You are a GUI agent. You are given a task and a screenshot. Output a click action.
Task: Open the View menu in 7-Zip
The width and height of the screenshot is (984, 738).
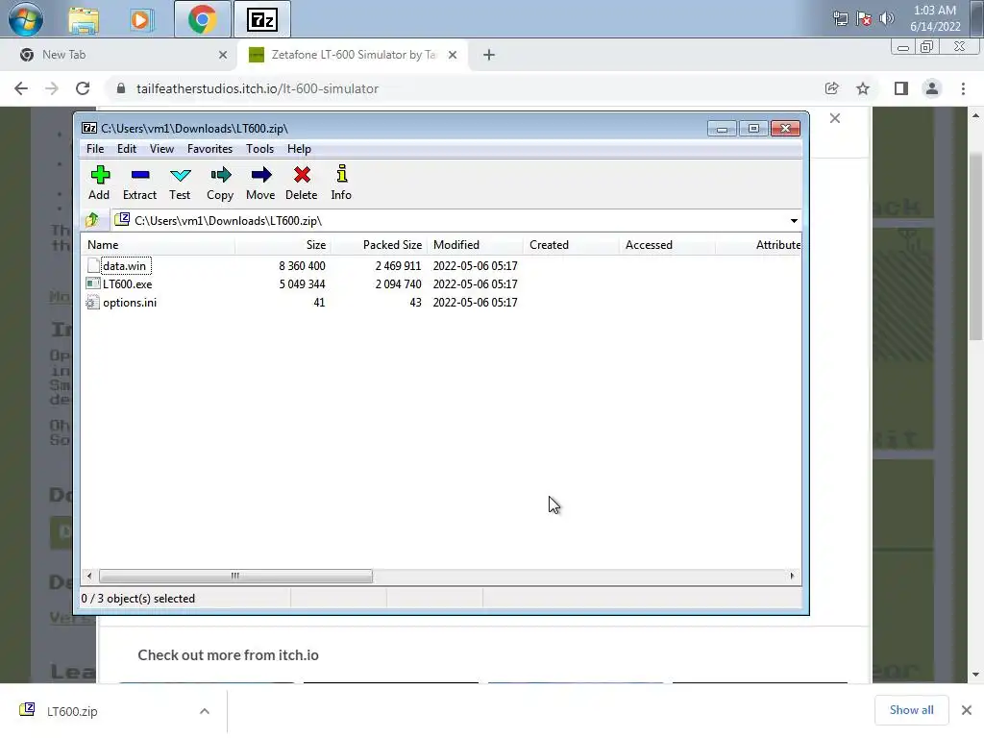161,149
